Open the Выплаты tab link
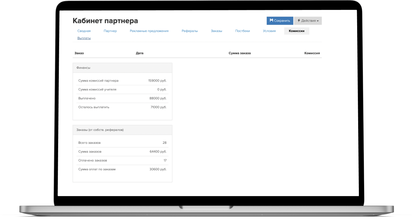This screenshot has height=220, width=412. [x=84, y=38]
